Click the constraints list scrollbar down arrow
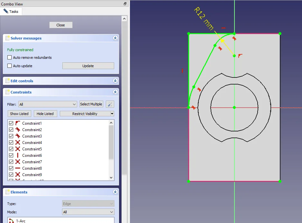 click(111, 177)
